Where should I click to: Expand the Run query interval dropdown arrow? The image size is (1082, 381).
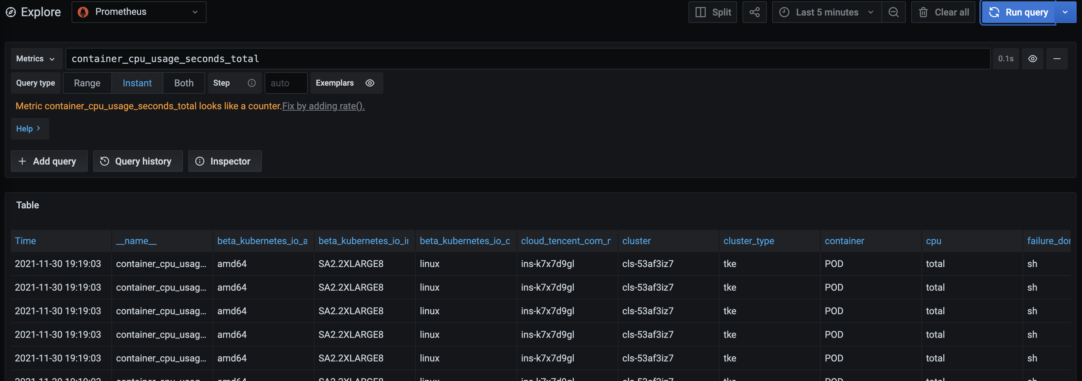(x=1065, y=12)
